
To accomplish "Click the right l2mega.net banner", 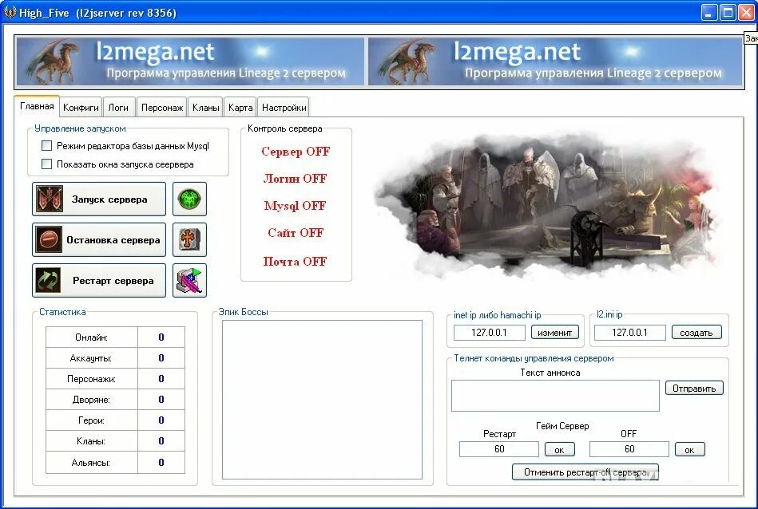I will (x=555, y=62).
